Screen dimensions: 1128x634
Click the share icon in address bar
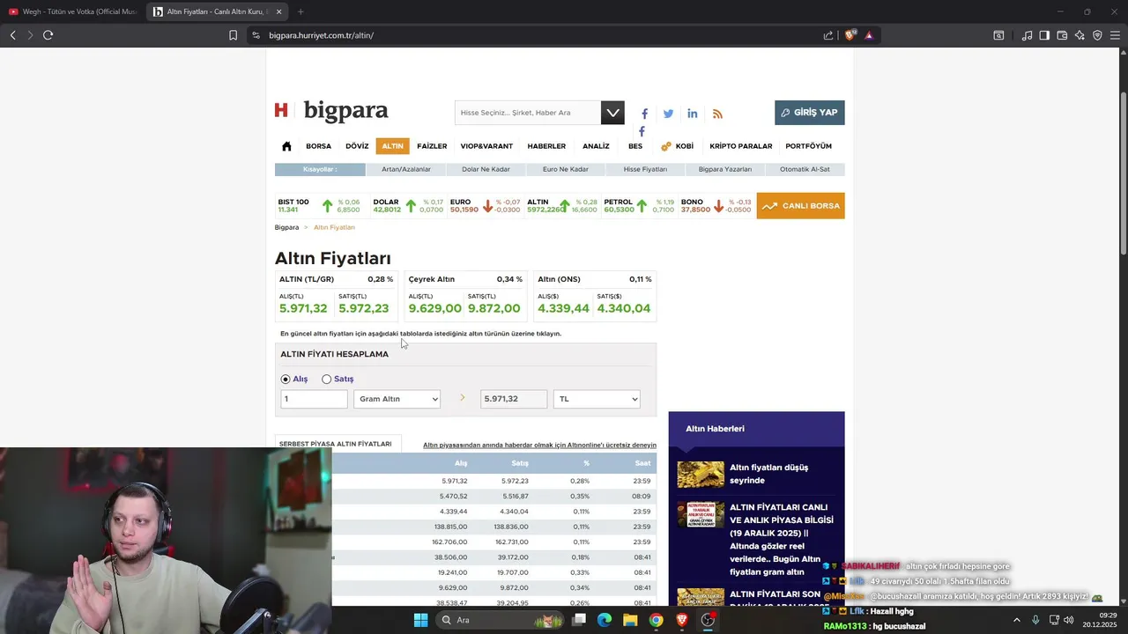coord(828,35)
